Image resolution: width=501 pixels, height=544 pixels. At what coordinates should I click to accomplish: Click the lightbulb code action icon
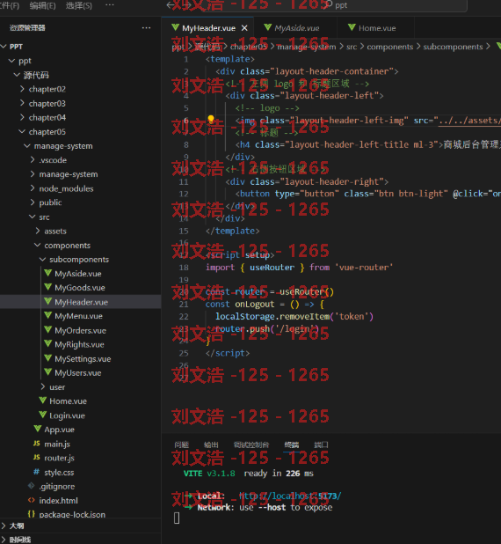pyautogui.click(x=211, y=120)
